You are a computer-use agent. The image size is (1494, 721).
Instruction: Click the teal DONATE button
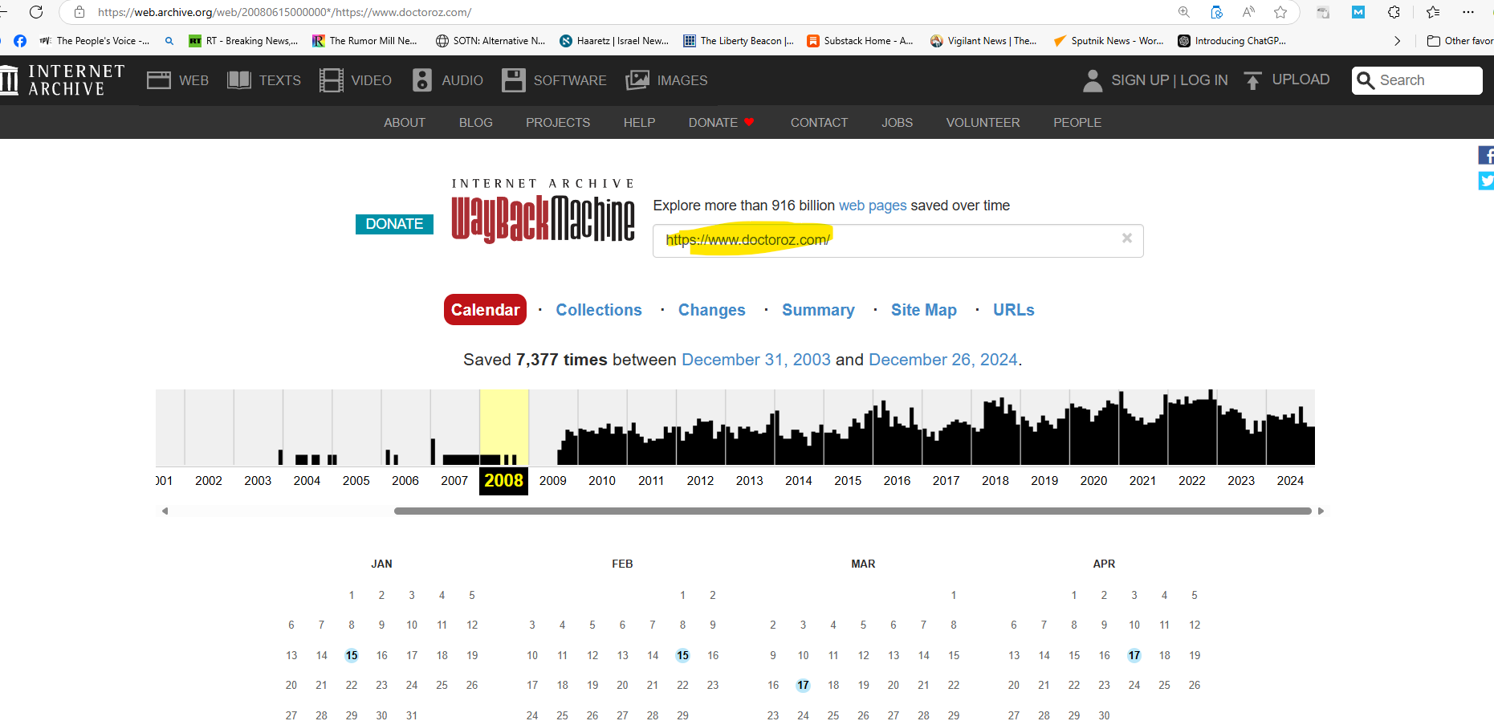(394, 224)
